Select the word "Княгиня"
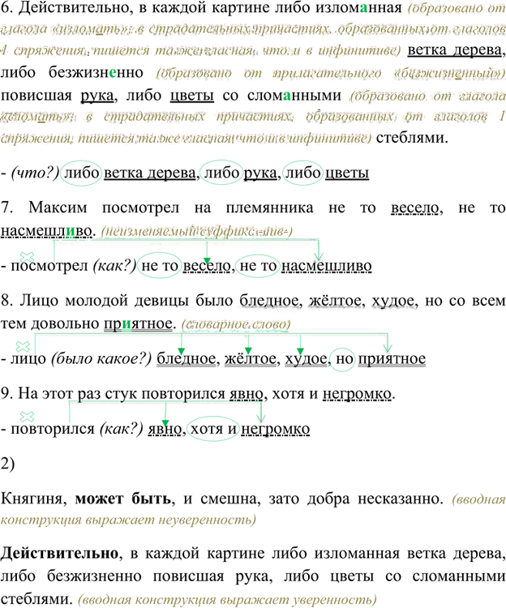506x608 pixels. [x=33, y=499]
